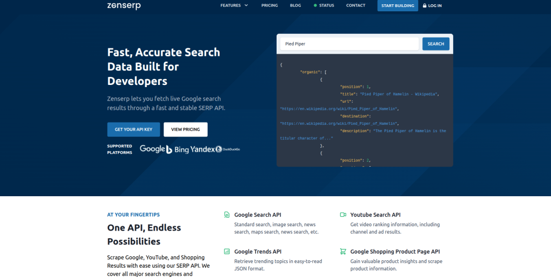This screenshot has width=551, height=279.
Task: Click the Bing platform logo
Action: (x=178, y=149)
